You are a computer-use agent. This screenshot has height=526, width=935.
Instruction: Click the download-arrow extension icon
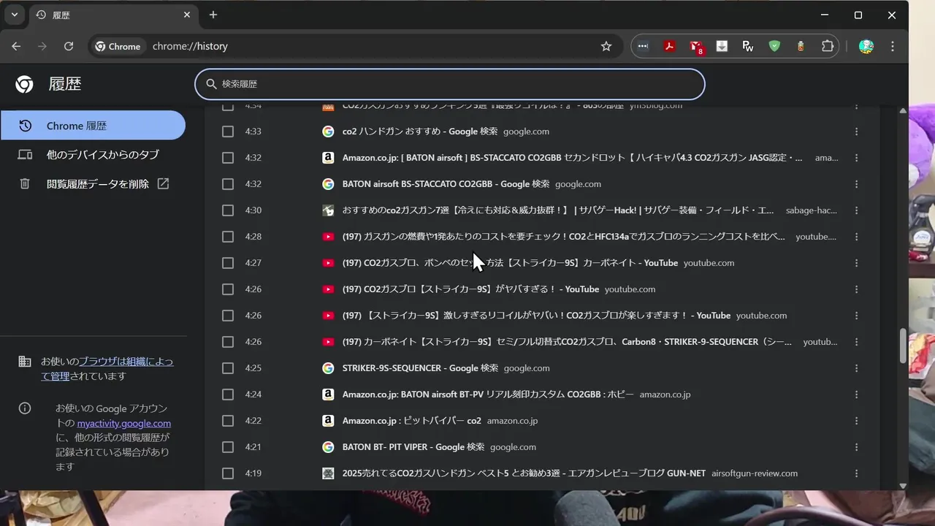tap(722, 46)
